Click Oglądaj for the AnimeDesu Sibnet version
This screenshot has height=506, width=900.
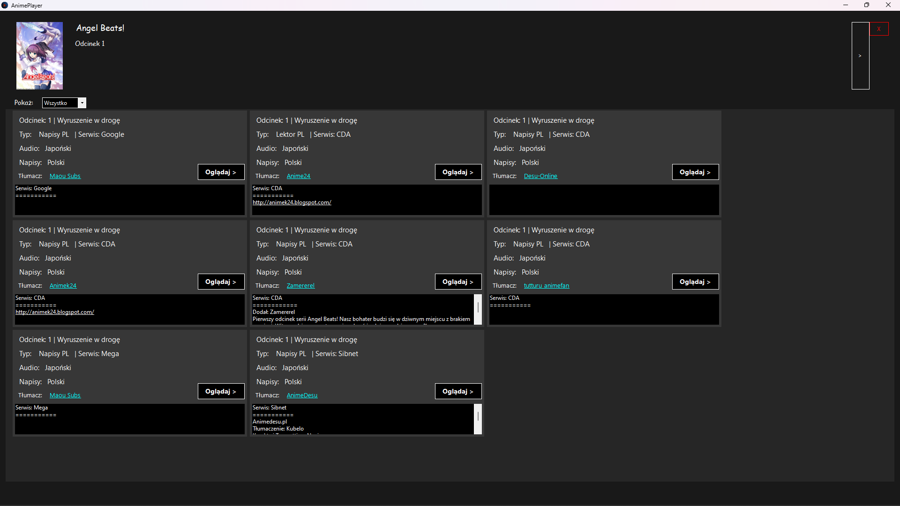coord(458,391)
